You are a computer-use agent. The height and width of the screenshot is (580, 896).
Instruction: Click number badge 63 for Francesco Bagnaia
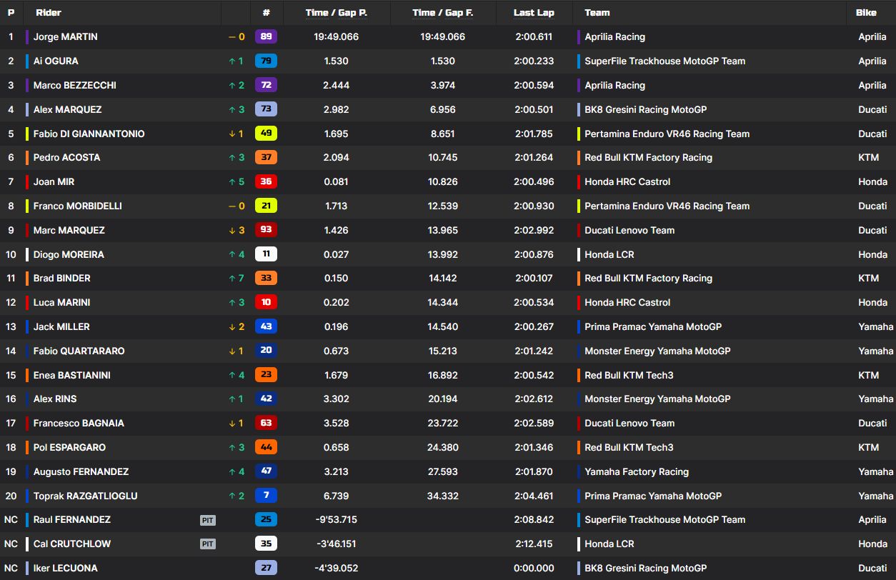(x=266, y=423)
